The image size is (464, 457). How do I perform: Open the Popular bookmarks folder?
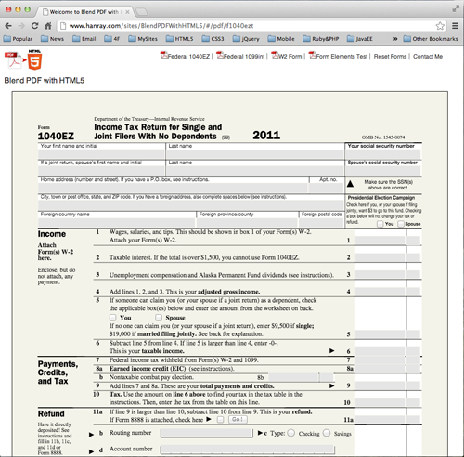coord(18,39)
